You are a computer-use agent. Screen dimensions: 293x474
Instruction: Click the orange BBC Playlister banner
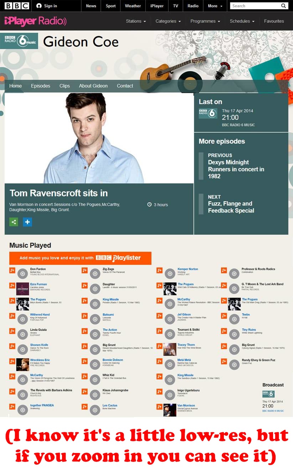click(80, 258)
